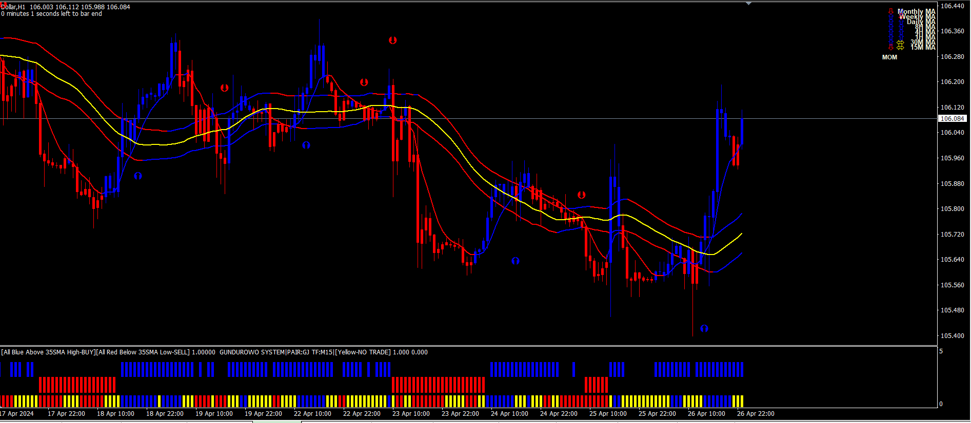Click the 105.800 price axis label
Image resolution: width=971 pixels, height=423 pixels.
pyautogui.click(x=953, y=209)
